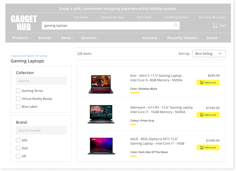Screen dimensions: 236x171
Task: Check the Virtual Reality Ready checkbox
Action: click(18, 99)
